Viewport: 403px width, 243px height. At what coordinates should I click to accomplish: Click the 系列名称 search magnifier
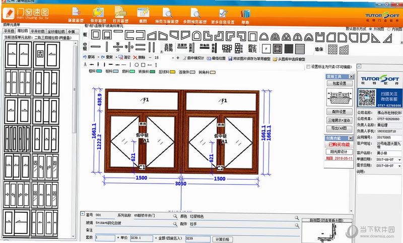tap(175, 216)
